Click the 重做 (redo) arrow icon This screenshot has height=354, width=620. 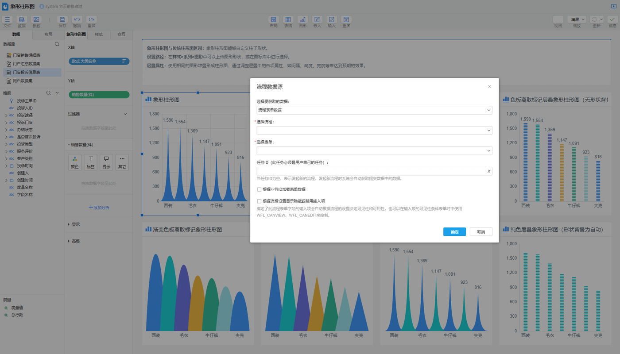point(92,19)
